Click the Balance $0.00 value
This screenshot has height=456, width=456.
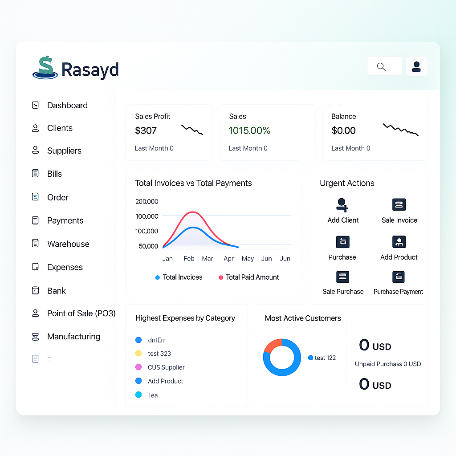click(343, 130)
